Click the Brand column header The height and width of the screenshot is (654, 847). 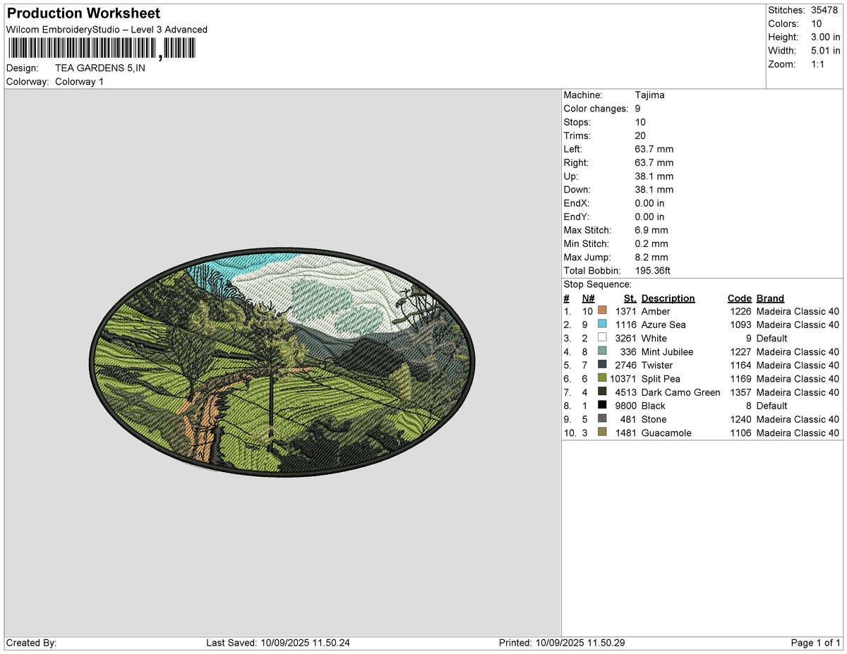[770, 298]
